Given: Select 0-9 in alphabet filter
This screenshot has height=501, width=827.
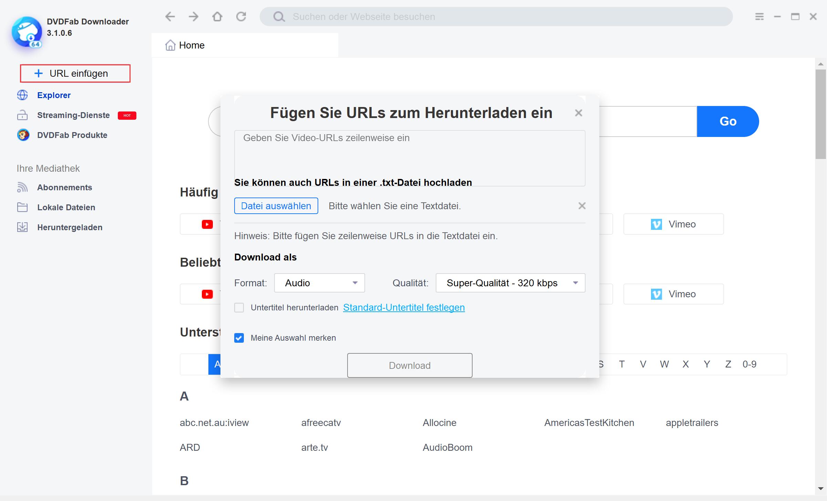Looking at the screenshot, I should click(x=750, y=364).
